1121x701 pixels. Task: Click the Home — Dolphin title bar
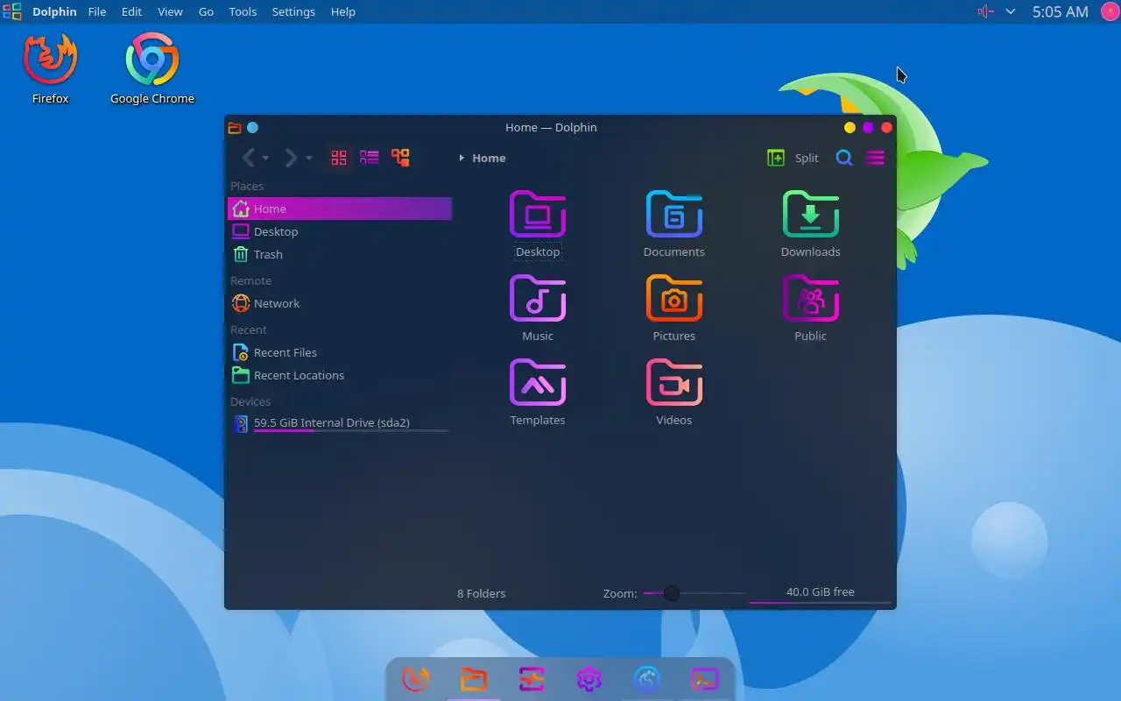tap(551, 128)
